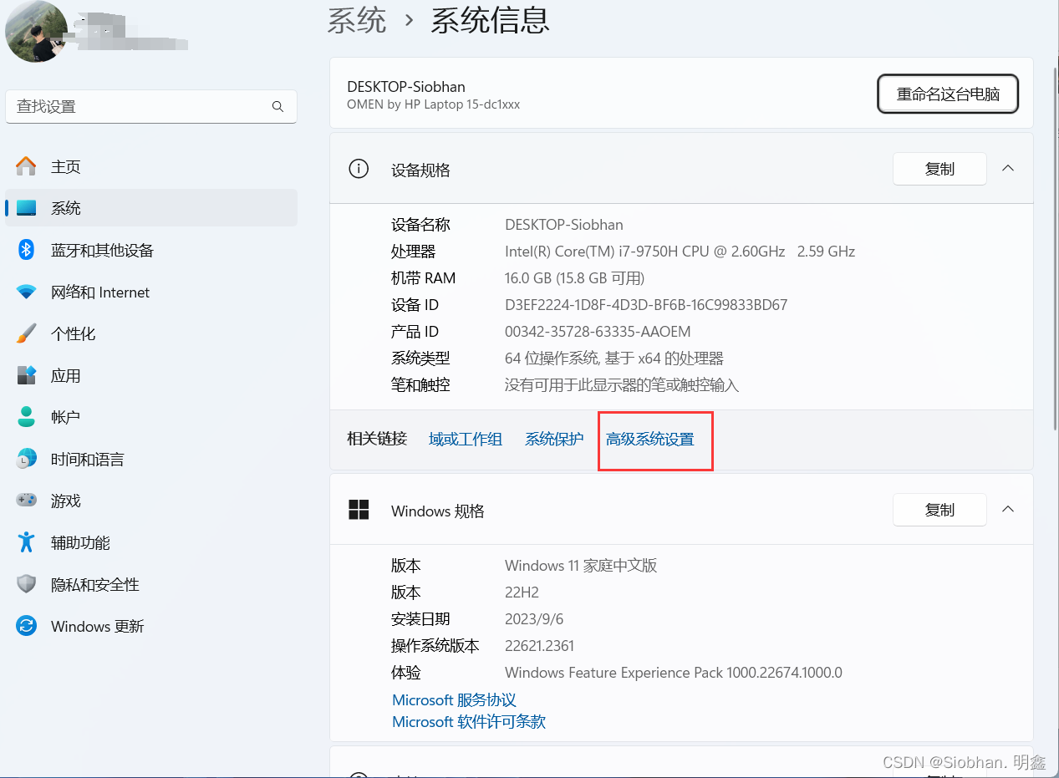Screen dimensions: 1059x778
Task: Click the Wi-Fi network icon in sidebar
Action: (x=27, y=292)
